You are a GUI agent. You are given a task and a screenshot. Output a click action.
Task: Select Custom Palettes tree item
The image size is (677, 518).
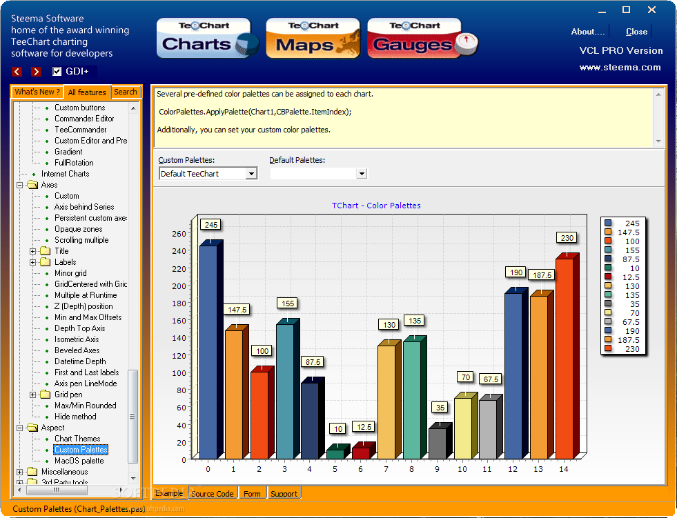[x=81, y=450]
